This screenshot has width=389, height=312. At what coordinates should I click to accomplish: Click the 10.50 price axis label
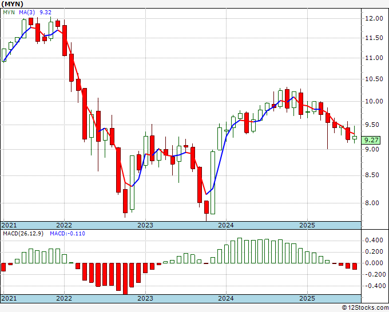[374, 79]
